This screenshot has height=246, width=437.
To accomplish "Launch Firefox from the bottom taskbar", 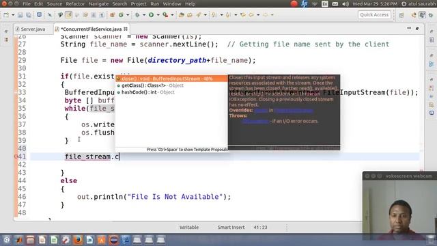I will [x=78, y=240].
